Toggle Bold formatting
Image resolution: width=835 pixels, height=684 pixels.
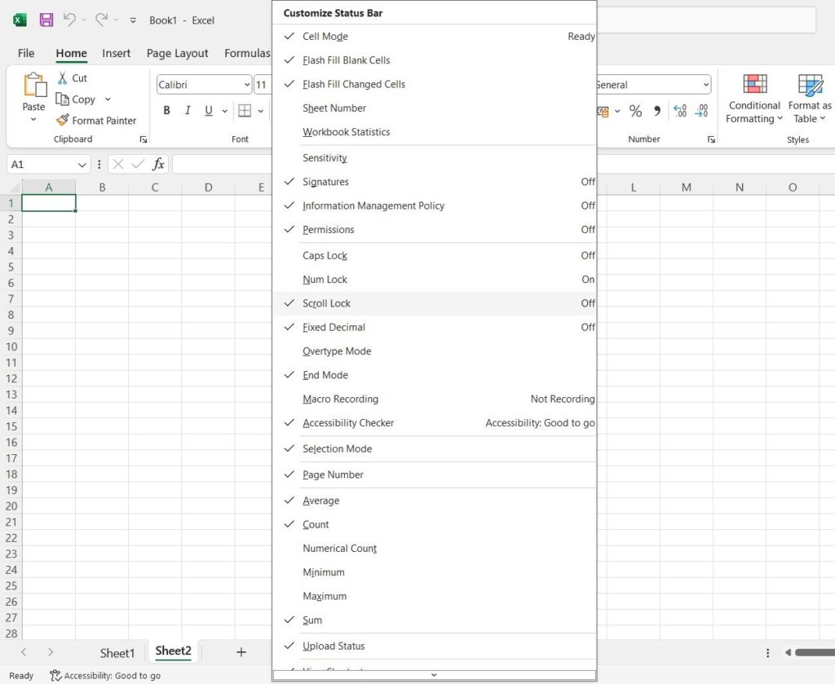click(166, 110)
